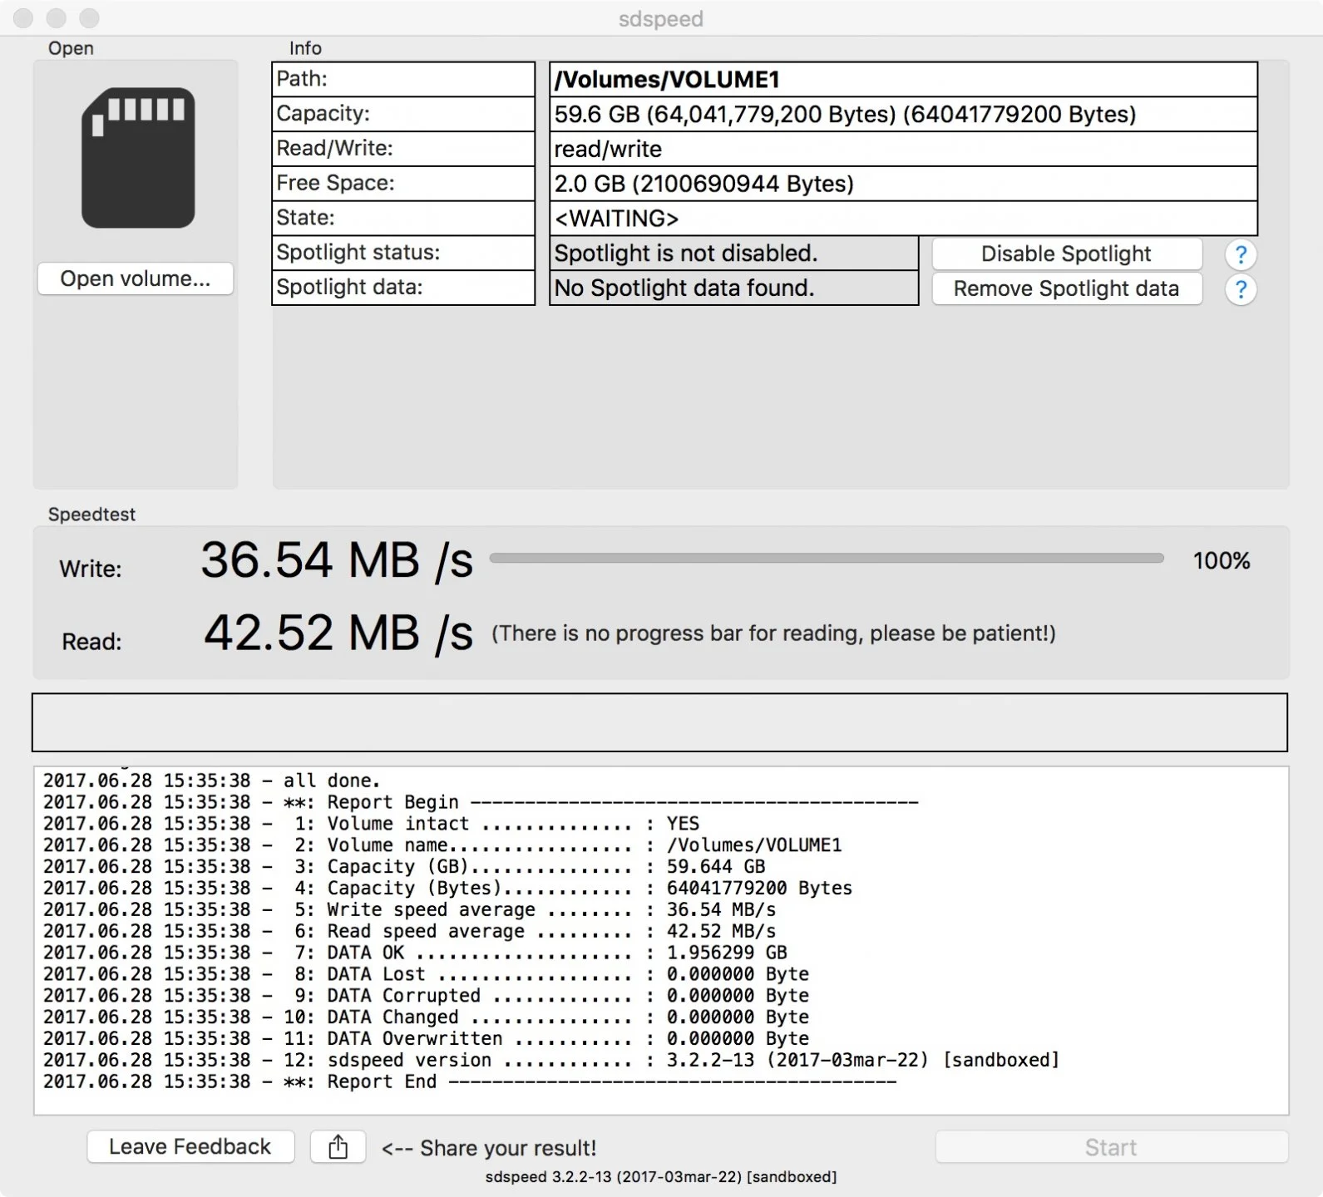Click the Capacity (Bytes) log line
This screenshot has width=1323, height=1197.
tap(448, 889)
